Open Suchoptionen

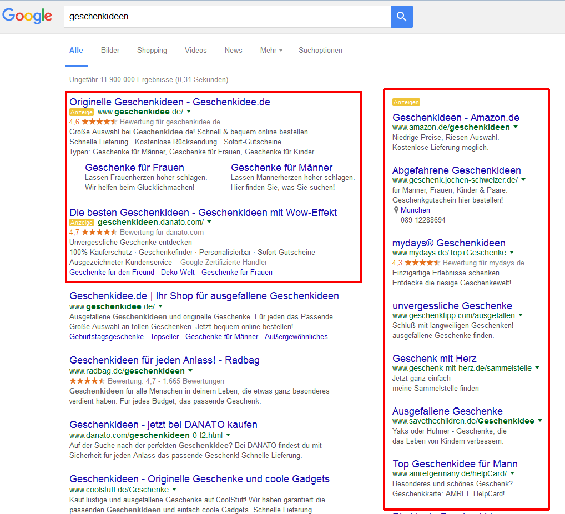(x=320, y=50)
